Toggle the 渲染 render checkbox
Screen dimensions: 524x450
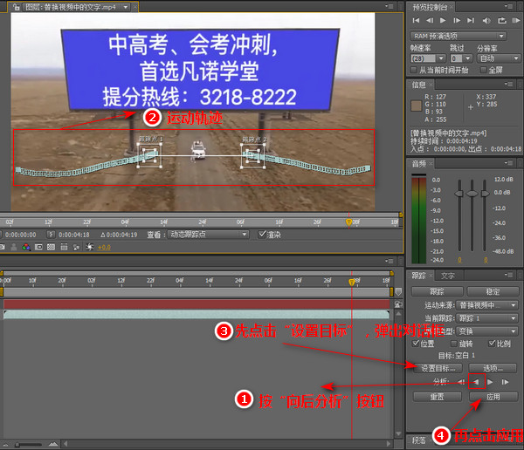(262, 235)
